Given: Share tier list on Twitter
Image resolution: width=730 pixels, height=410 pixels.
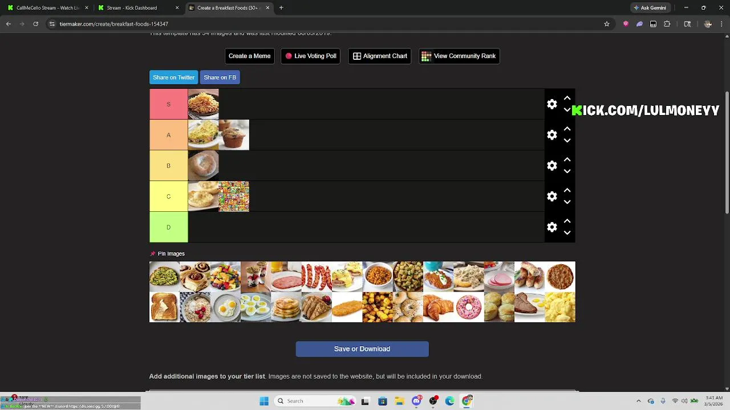Looking at the screenshot, I should click(x=173, y=77).
